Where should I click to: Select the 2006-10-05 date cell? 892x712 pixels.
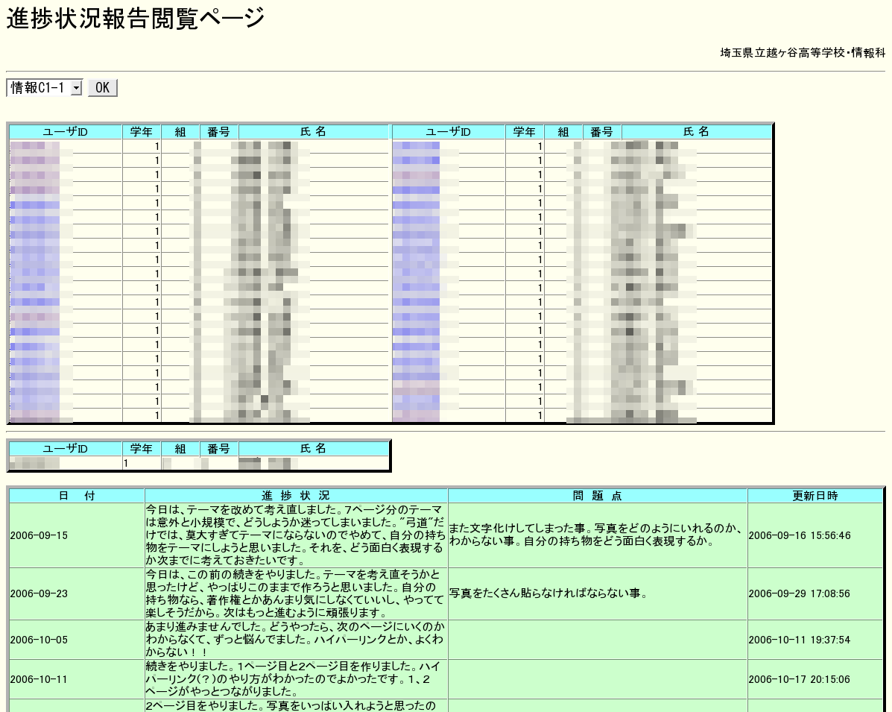click(39, 640)
